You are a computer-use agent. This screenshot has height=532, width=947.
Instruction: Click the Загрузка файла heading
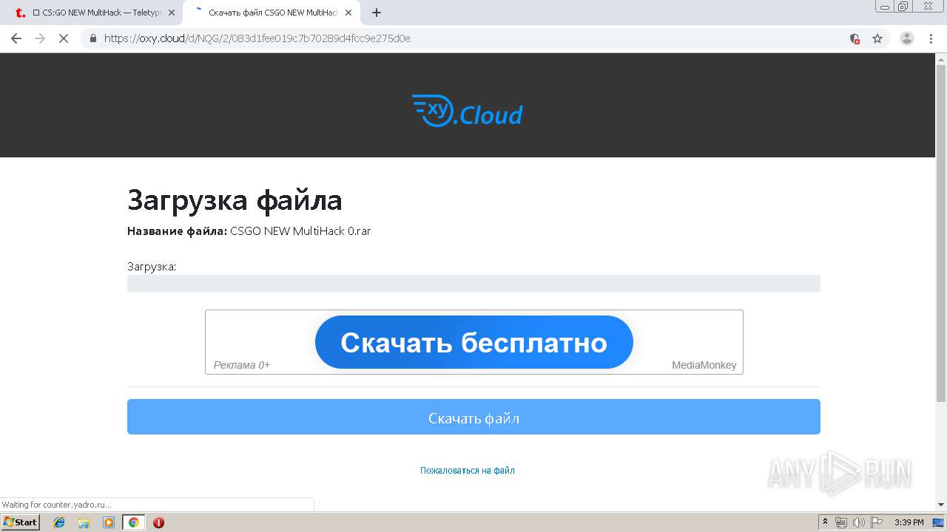(235, 200)
